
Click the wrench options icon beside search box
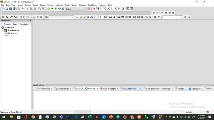[189, 17]
